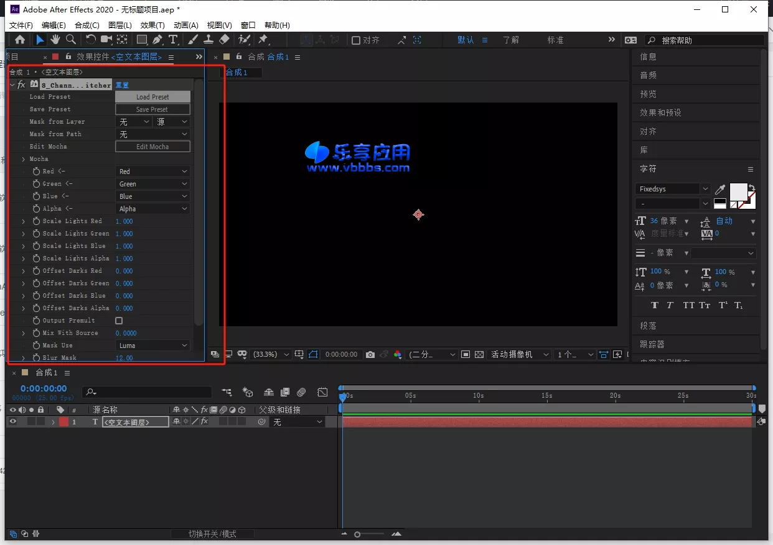Select the Clone Stamp tool
The height and width of the screenshot is (545, 773).
(208, 39)
